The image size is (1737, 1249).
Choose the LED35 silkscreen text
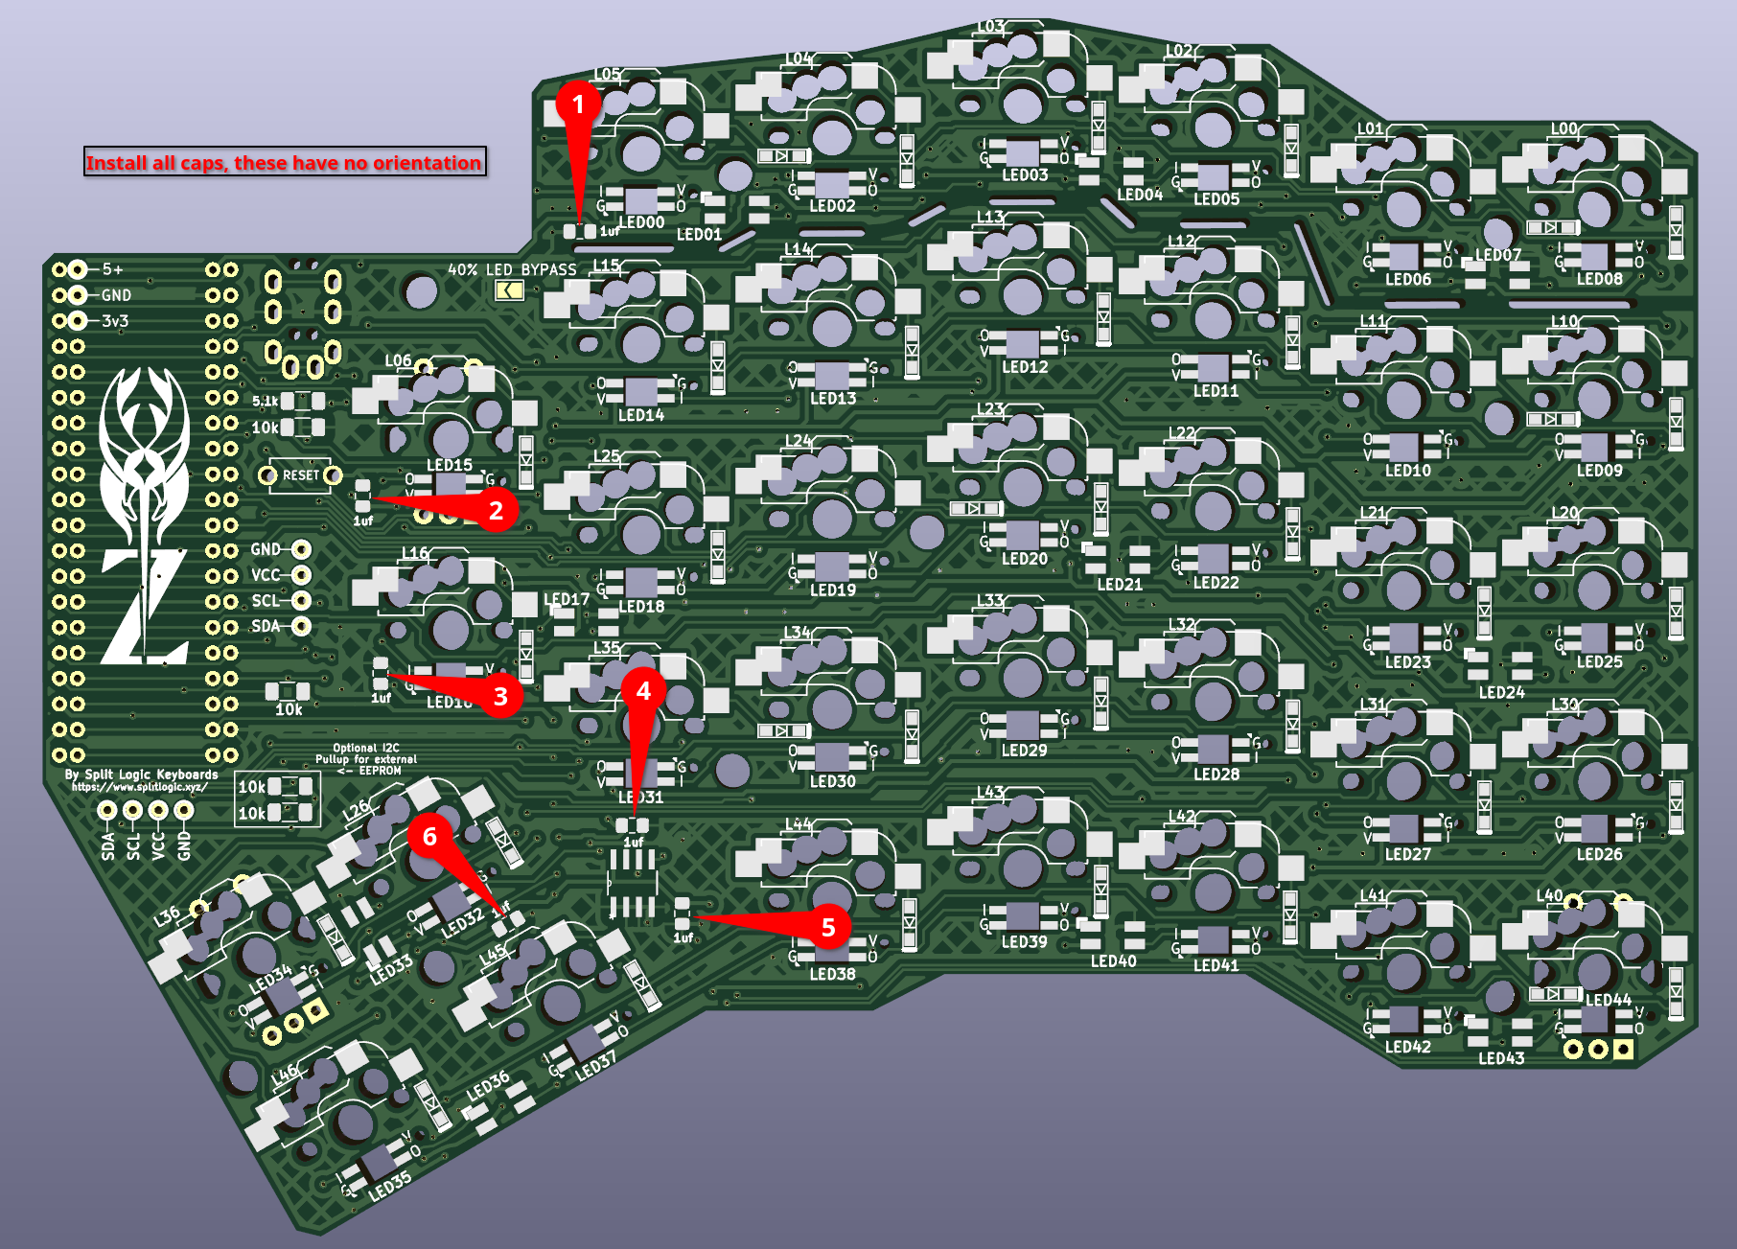[390, 1186]
